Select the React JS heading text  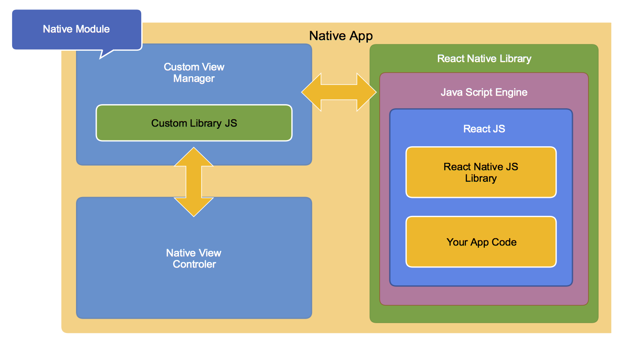(484, 129)
